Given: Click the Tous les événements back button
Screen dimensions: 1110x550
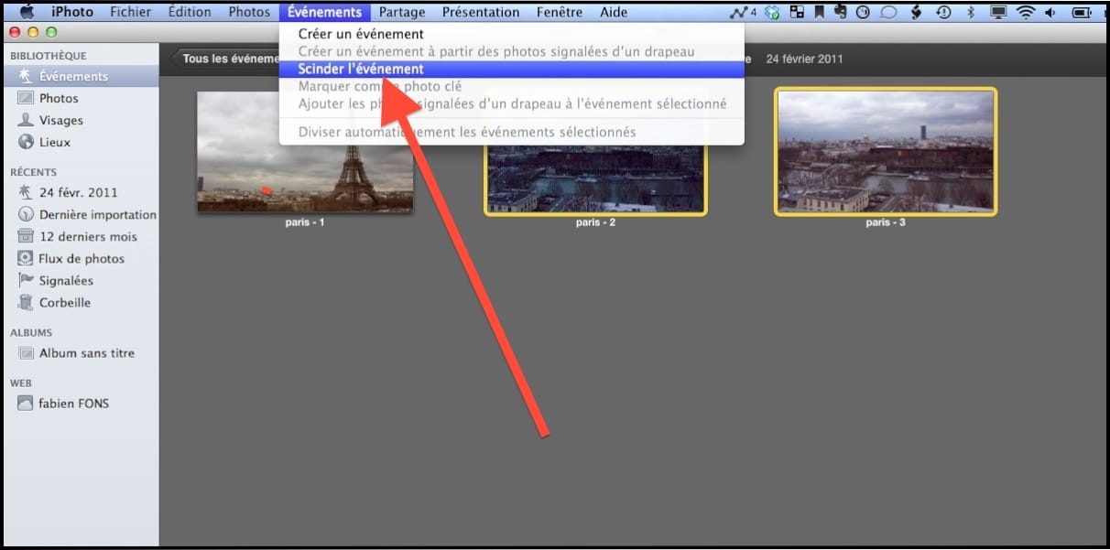Looking at the screenshot, I should pyautogui.click(x=226, y=59).
